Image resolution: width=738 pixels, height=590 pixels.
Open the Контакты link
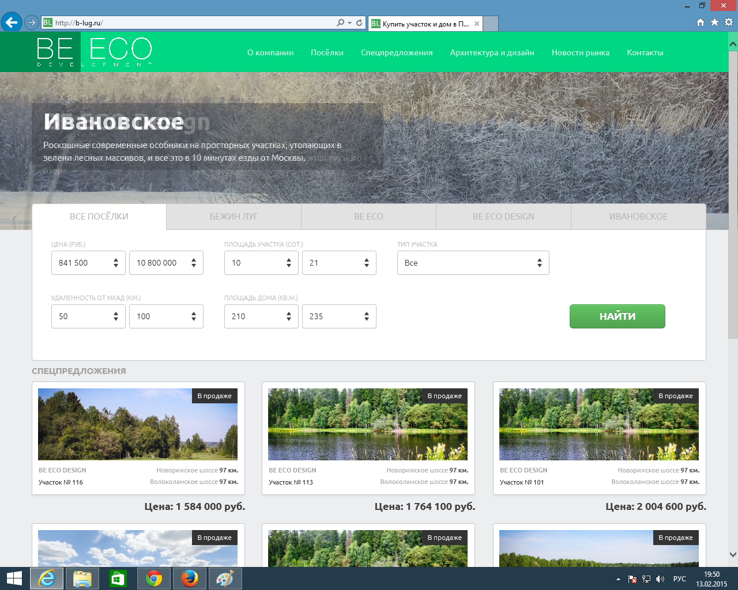coord(645,52)
